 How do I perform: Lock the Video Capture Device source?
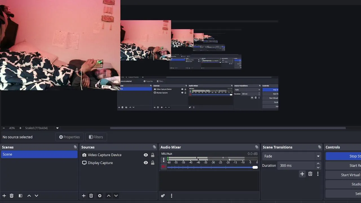153,155
